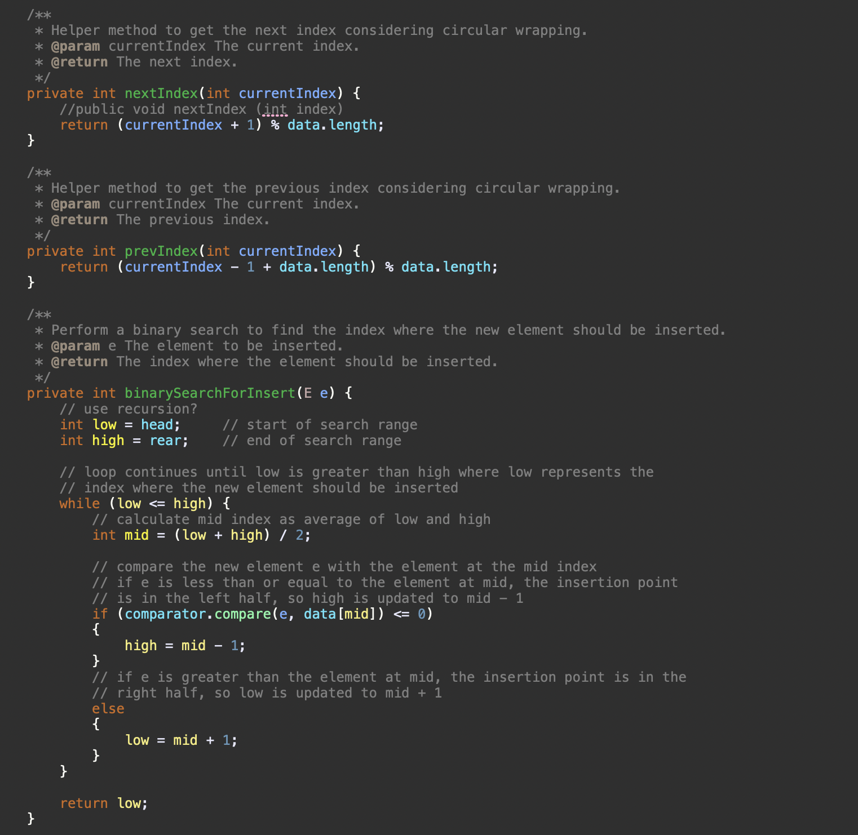The width and height of the screenshot is (858, 835).
Task: Click the @param currentIndex Javadoc tag
Action: [x=77, y=46]
